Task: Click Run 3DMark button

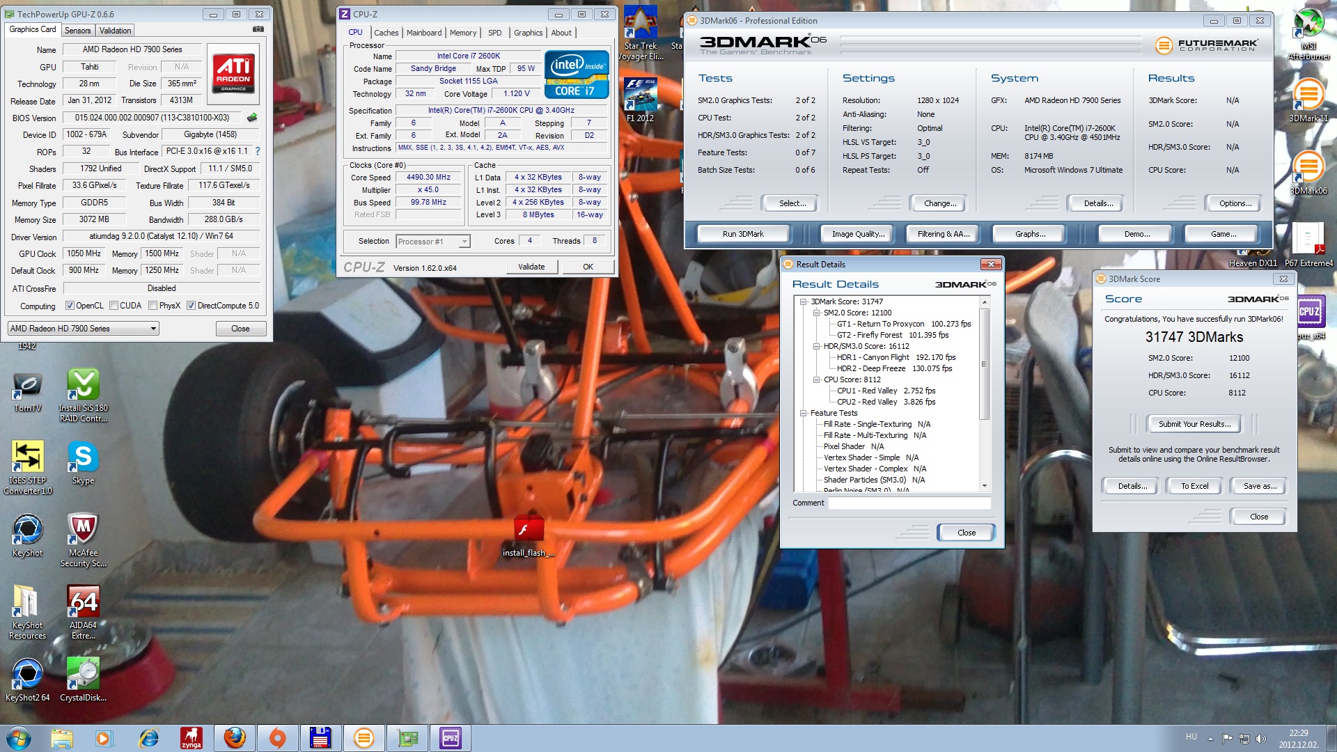Action: 743,234
